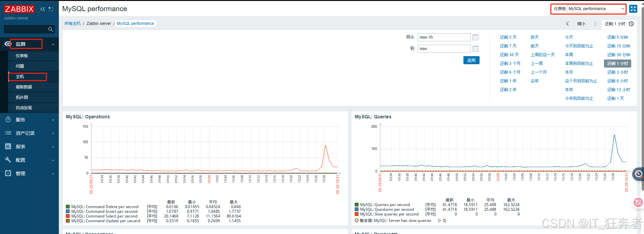This screenshot has width=644, height=234.
Task: Choose the 昨天 time range
Action: point(535,37)
